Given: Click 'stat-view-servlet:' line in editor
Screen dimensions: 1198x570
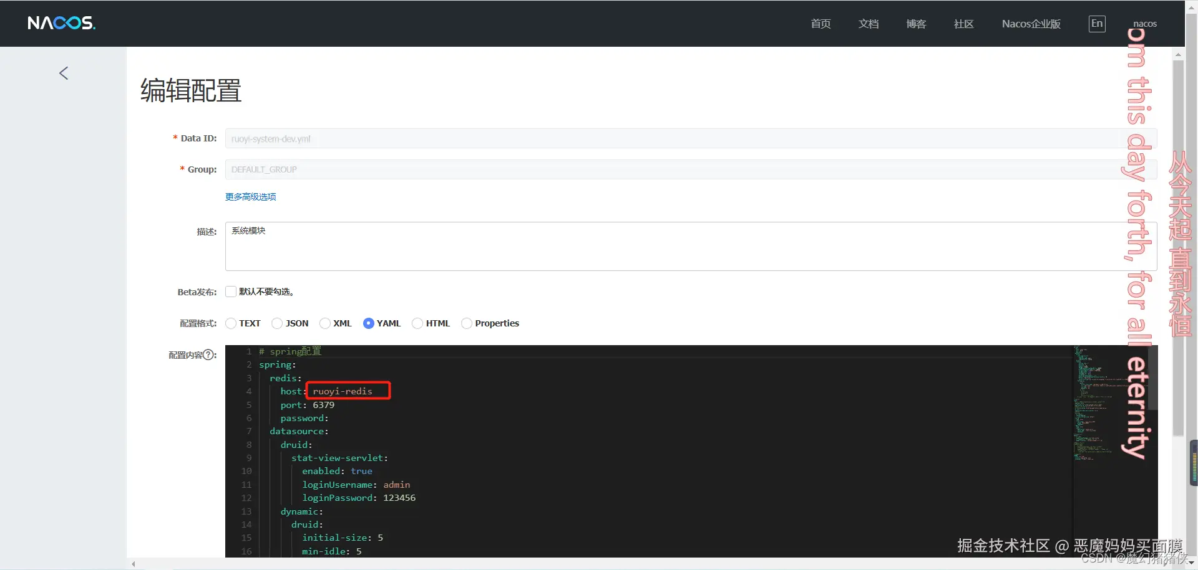Looking at the screenshot, I should 339,458.
